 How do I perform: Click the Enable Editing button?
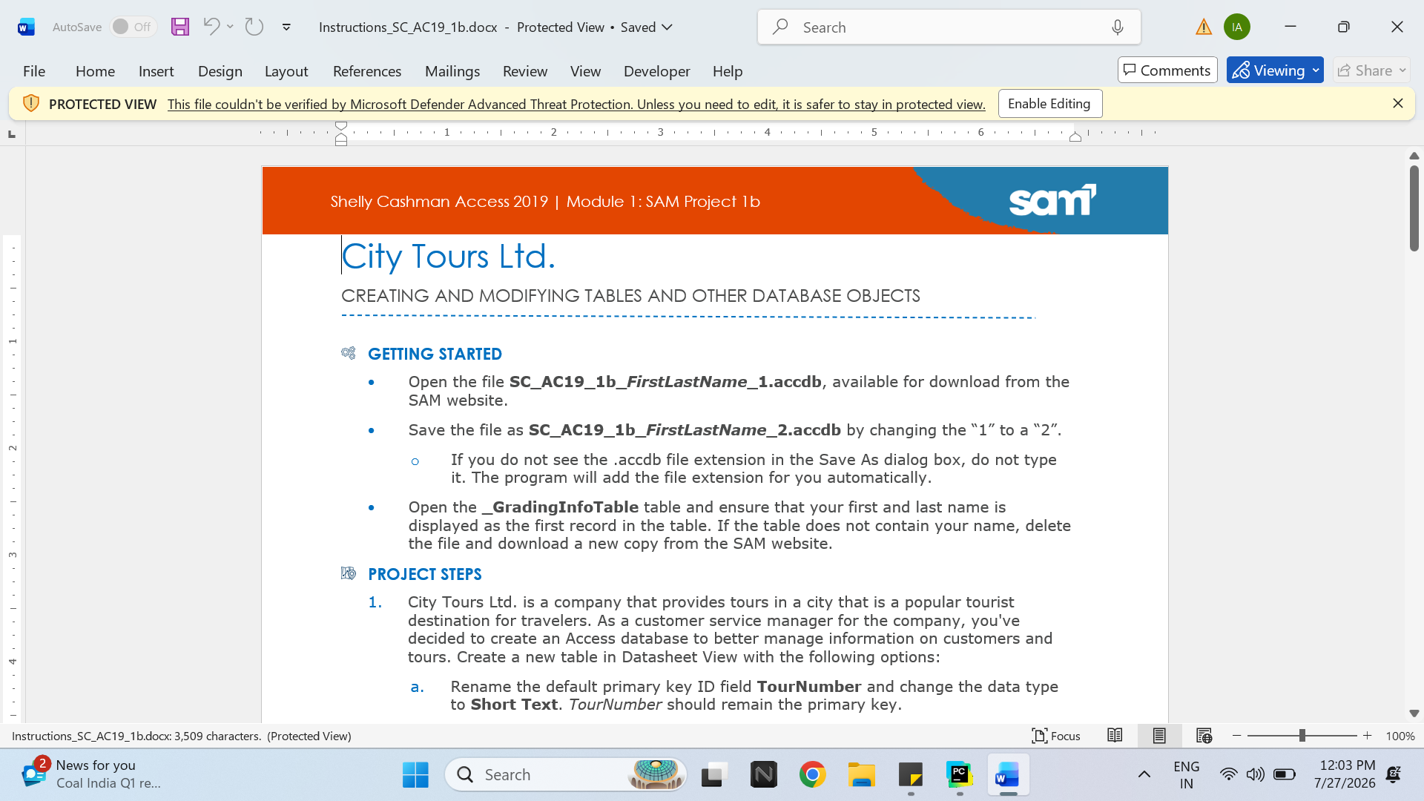coord(1049,104)
